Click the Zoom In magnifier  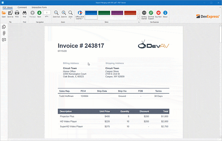click(x=64, y=13)
